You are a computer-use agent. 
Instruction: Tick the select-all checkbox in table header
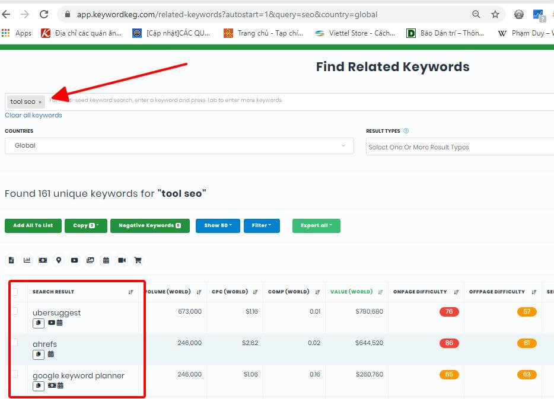tap(14, 292)
